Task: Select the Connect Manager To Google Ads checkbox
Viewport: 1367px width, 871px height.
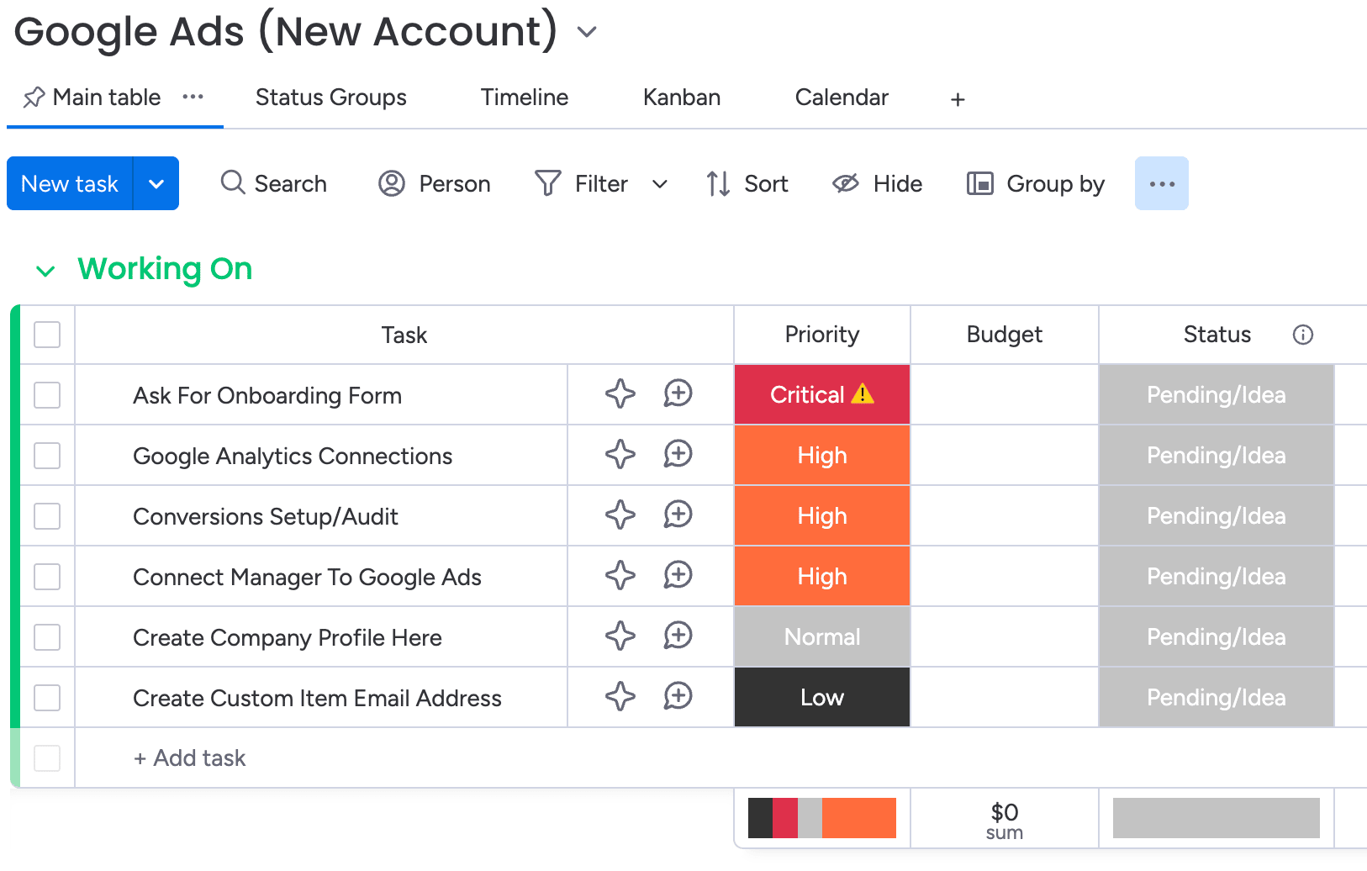Action: [47, 577]
